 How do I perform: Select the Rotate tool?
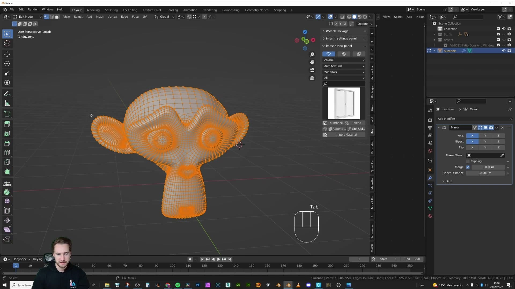click(x=7, y=64)
